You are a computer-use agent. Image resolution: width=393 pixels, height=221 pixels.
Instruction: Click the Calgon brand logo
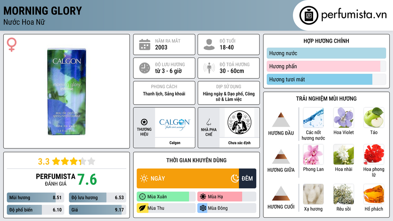(175, 124)
